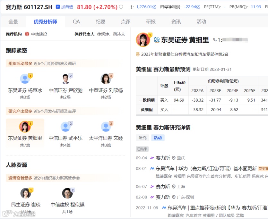Open the 研报 tab
Image resolution: width=268 pixels, height=219 pixels.
151,22
